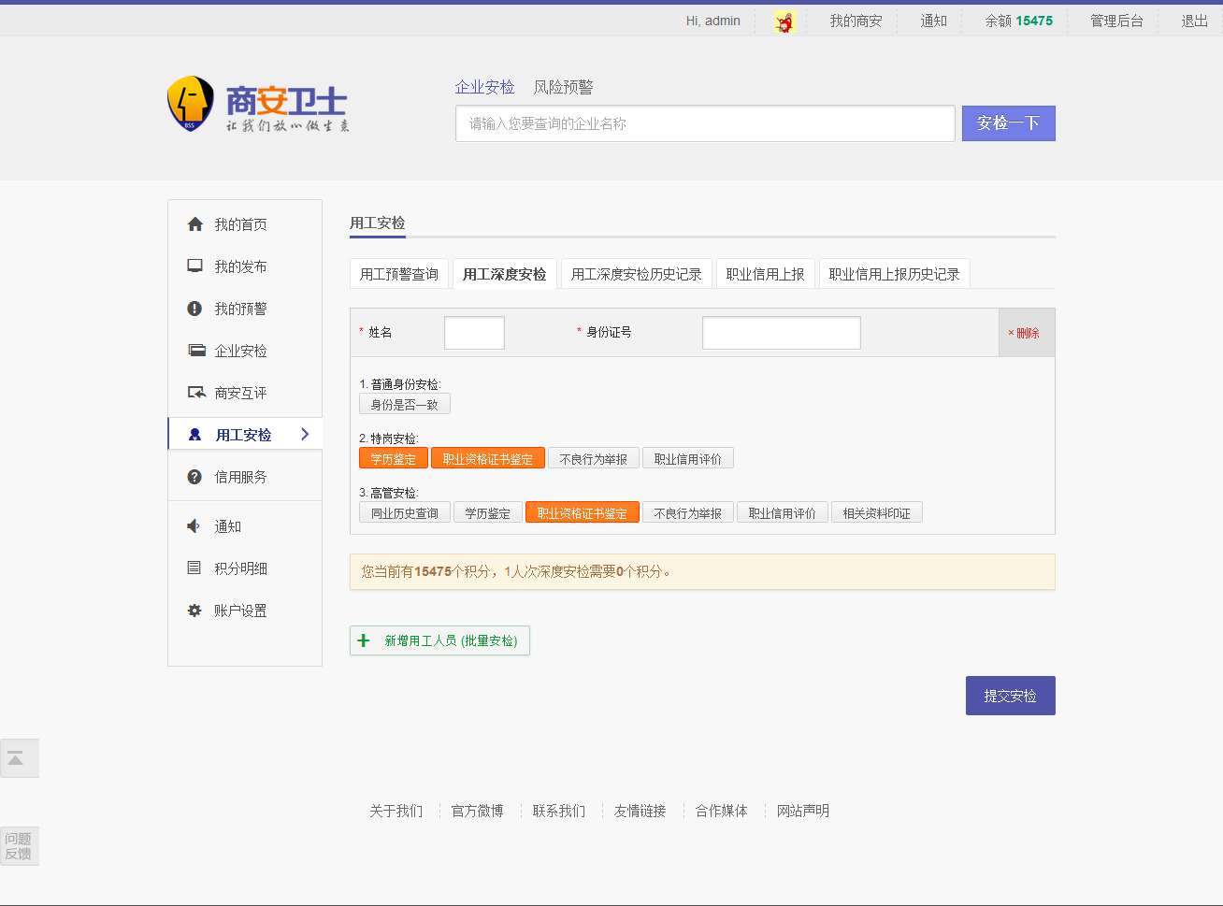The height and width of the screenshot is (906, 1223).
Task: Click 新增用工人员 (批量安检) button
Action: click(439, 640)
